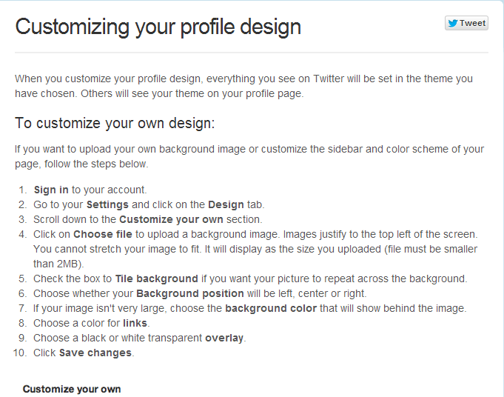Click the bold Save changes text

click(x=95, y=353)
